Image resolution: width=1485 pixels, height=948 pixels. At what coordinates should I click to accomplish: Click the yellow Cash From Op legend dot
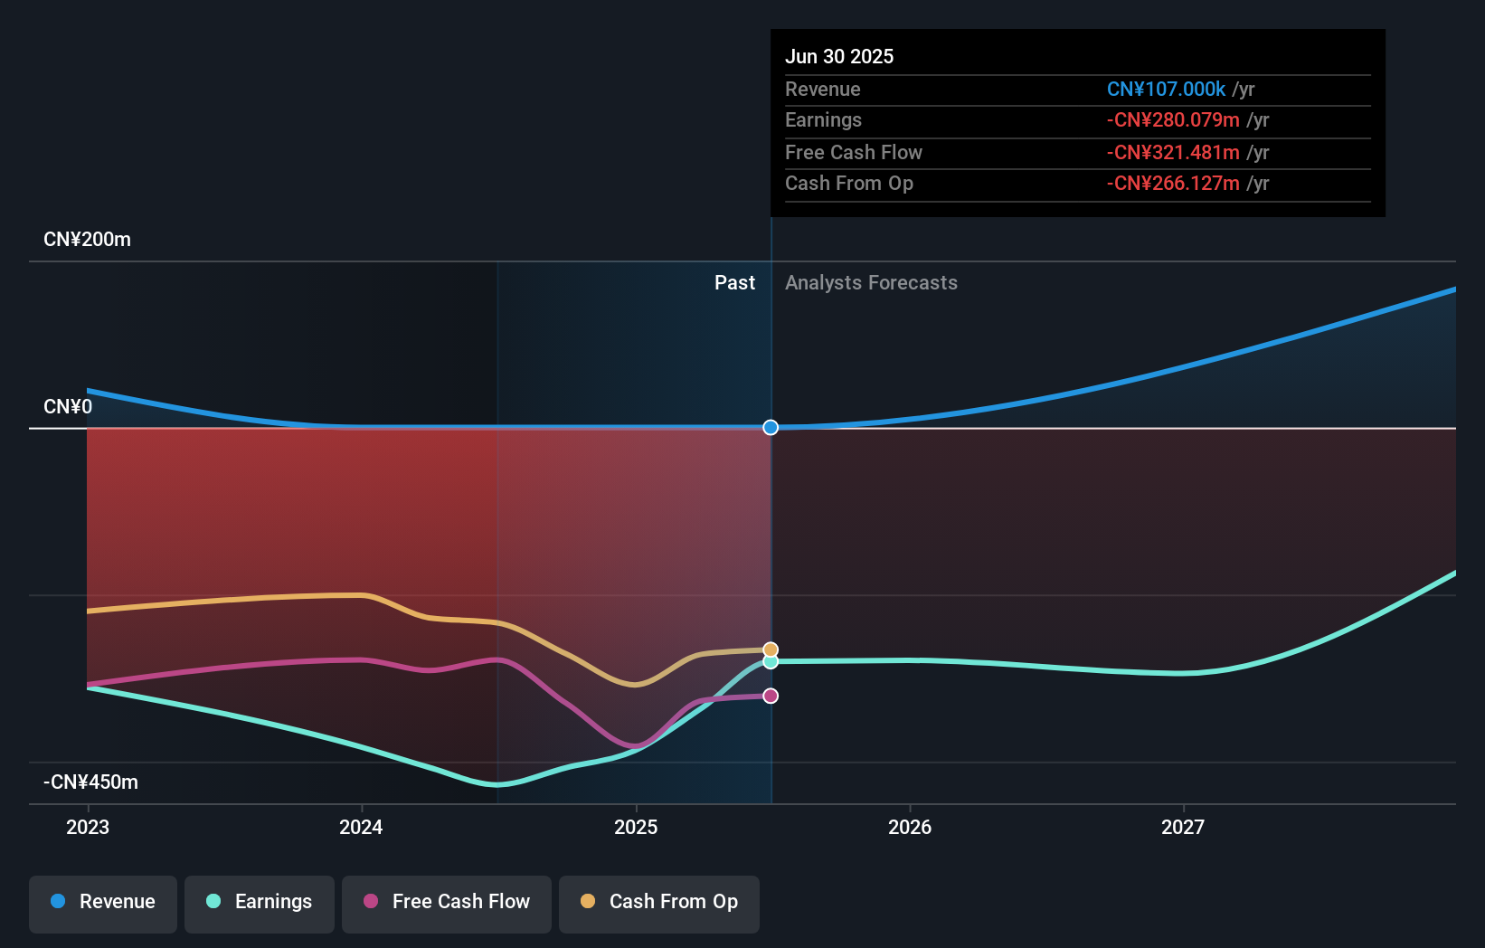(x=588, y=902)
